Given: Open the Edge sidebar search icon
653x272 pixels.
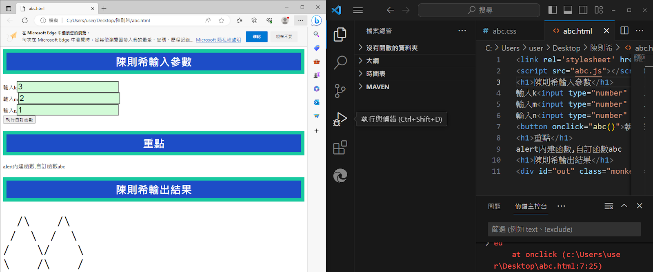Looking at the screenshot, I should 316,34.
